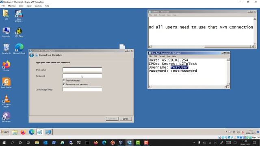Screen dimensions: 260x146
Task: Open the Computer desktop icon
Action: click(x=6, y=32)
